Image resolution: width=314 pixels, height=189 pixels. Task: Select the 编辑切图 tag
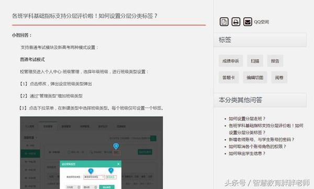[255, 77]
